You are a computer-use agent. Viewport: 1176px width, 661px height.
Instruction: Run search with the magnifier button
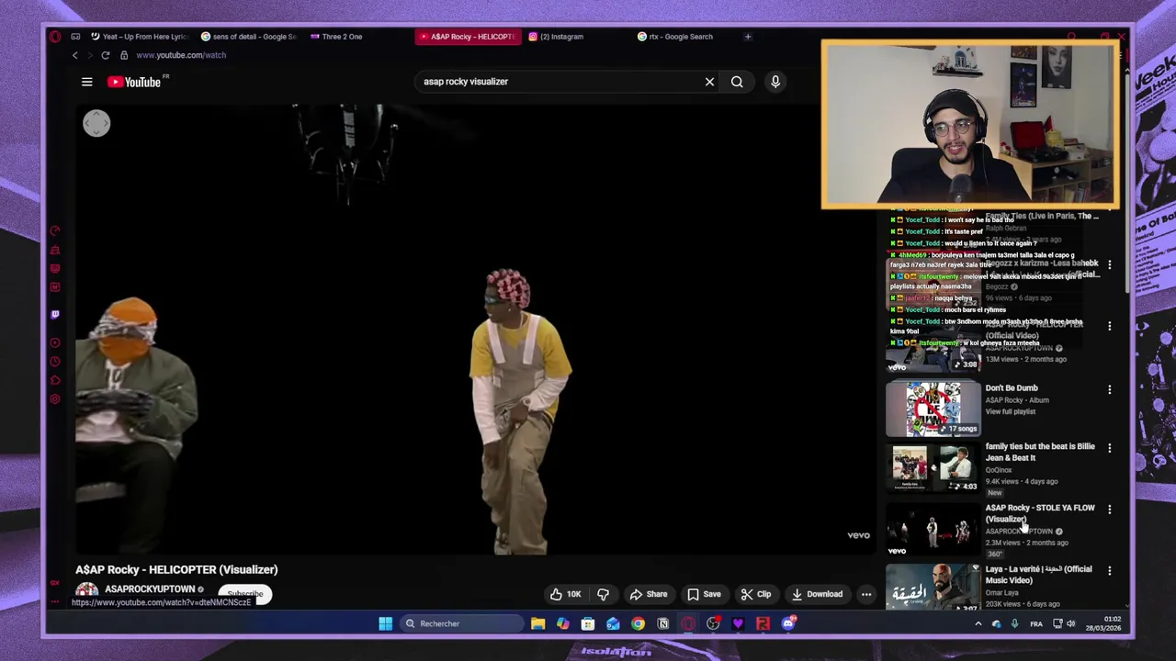[x=737, y=82]
